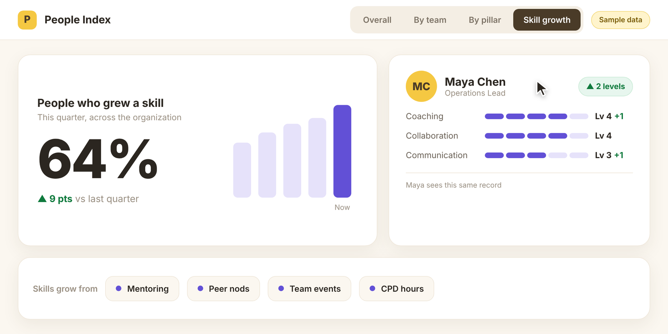668x334 pixels.
Task: Click the Communication level progress bar
Action: [536, 155]
